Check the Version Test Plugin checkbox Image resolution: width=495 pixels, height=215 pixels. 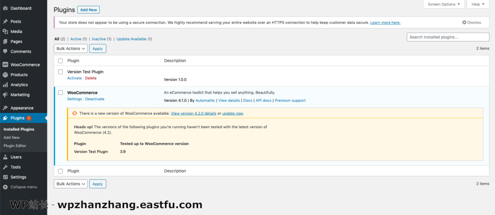pos(60,72)
